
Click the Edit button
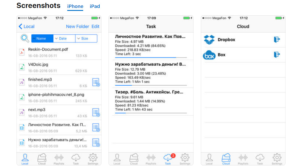96,26
